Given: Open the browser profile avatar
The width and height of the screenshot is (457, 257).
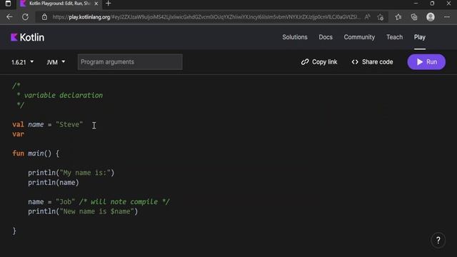Looking at the screenshot, I should point(431,17).
